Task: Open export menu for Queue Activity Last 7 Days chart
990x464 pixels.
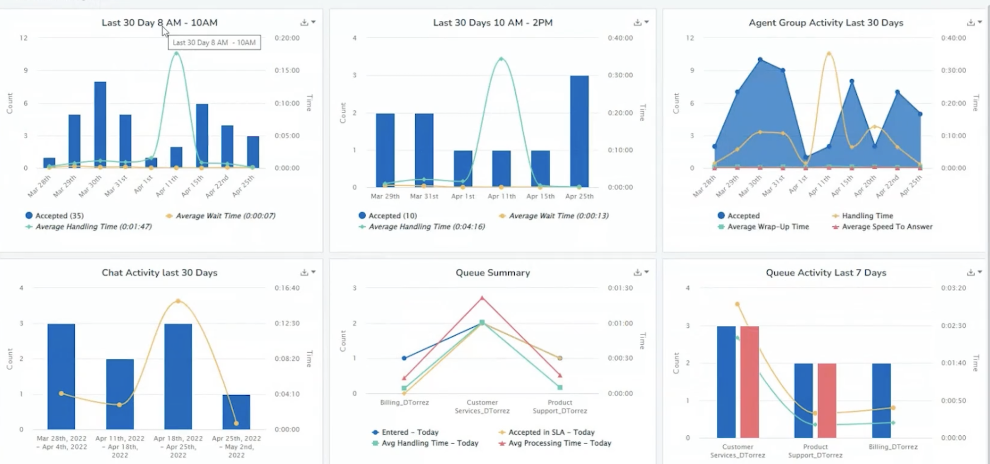Action: coord(974,272)
